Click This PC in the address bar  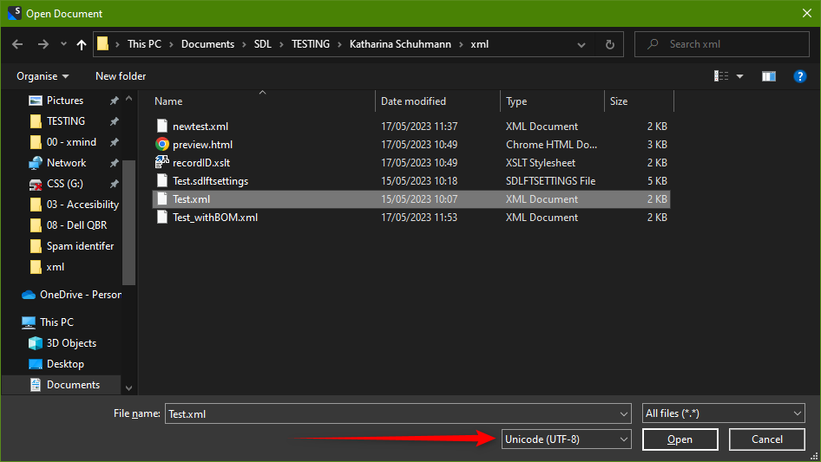145,44
